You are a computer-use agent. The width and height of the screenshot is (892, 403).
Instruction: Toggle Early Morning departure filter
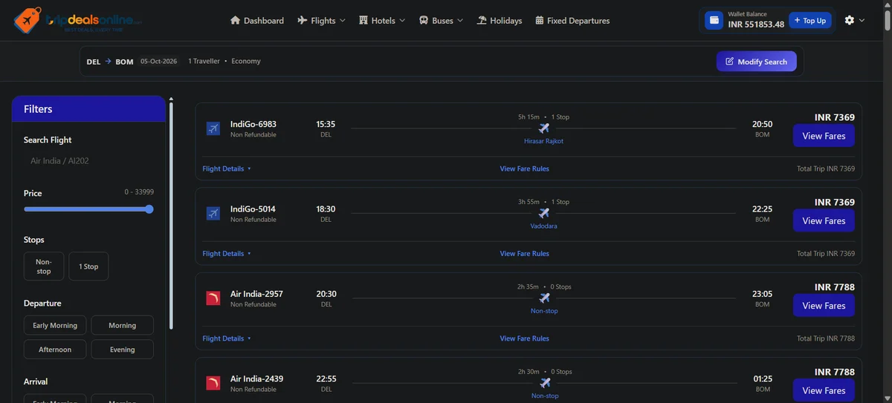[55, 325]
